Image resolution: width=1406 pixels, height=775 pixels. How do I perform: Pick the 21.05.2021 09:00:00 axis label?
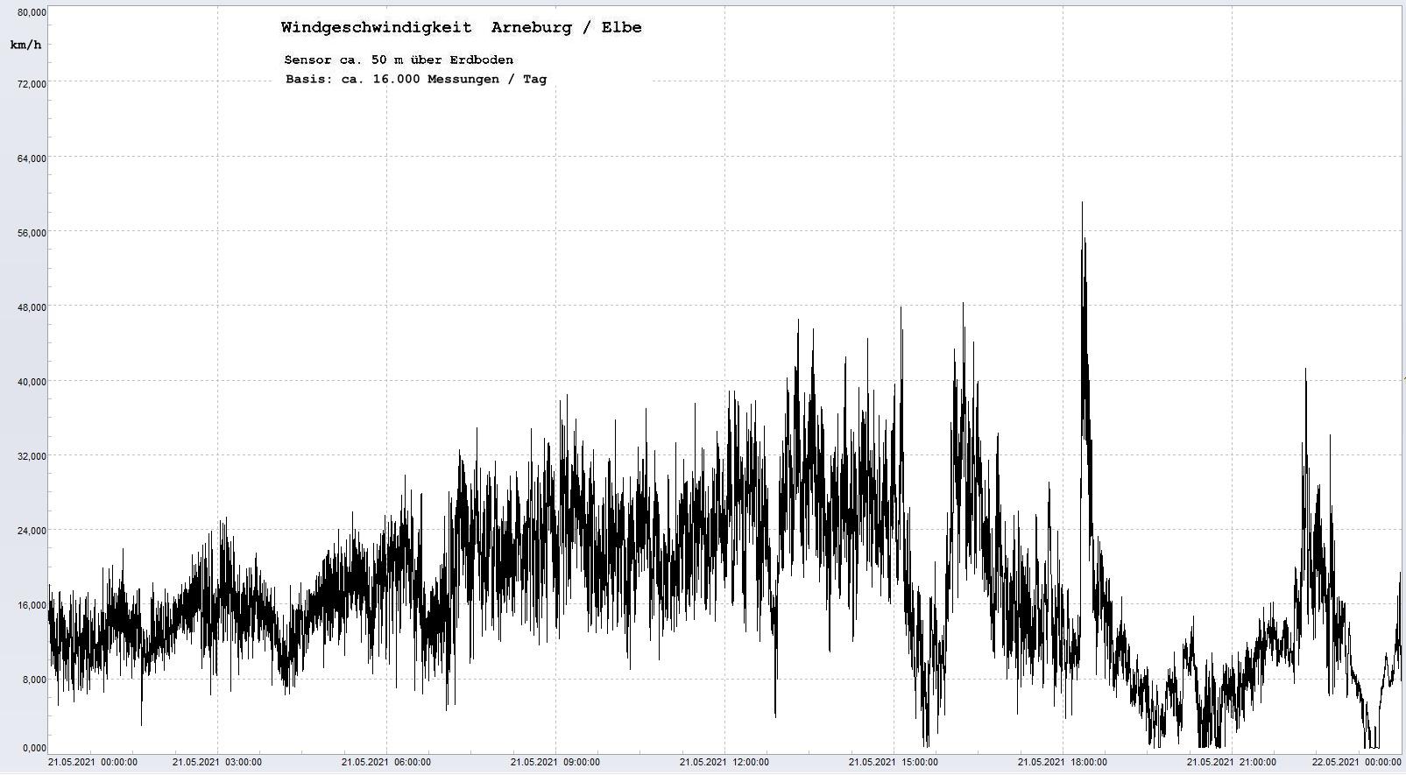click(555, 762)
